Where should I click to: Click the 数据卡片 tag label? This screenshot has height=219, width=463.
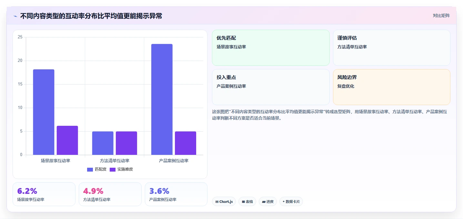(293, 202)
